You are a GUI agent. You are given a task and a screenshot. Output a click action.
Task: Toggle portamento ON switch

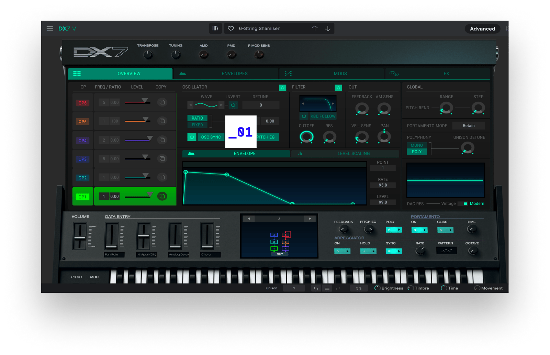(x=419, y=230)
